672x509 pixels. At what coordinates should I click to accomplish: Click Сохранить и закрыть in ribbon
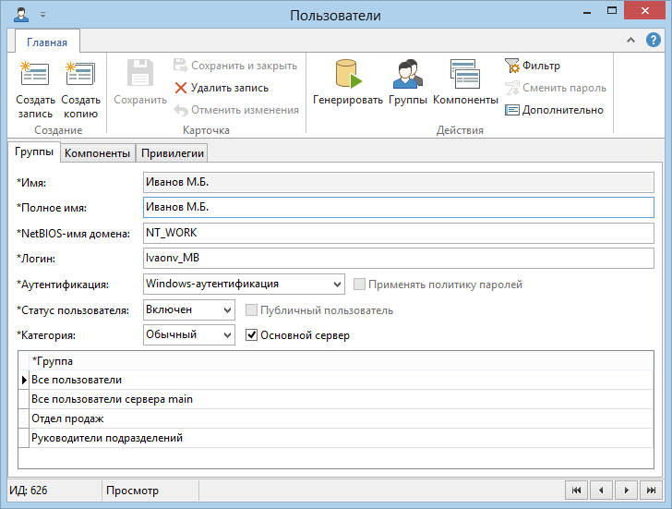[235, 66]
